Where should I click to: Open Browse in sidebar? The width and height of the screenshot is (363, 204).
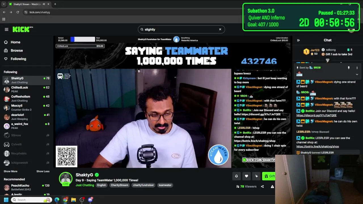pos(16,50)
